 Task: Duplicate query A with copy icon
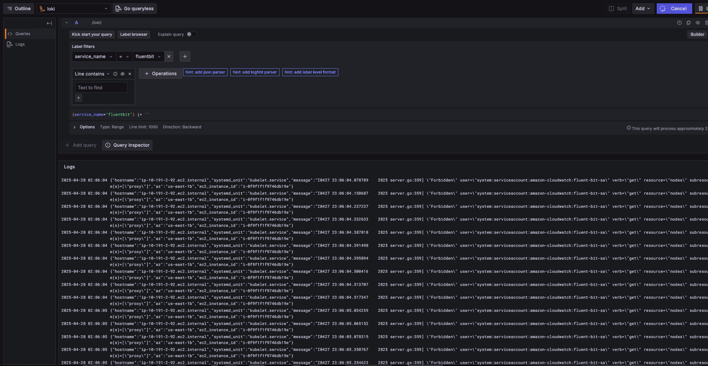click(689, 23)
